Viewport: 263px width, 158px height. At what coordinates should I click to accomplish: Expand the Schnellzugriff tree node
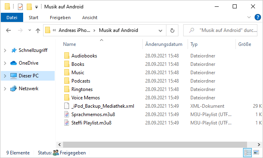[5, 50]
